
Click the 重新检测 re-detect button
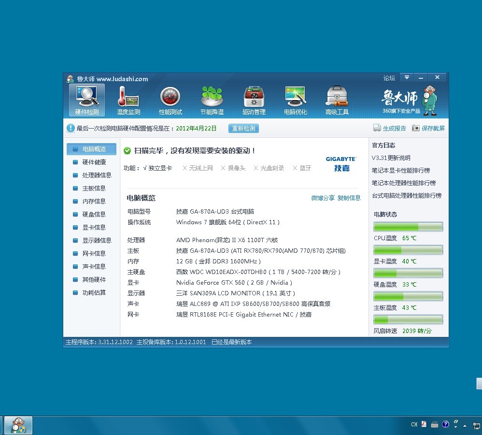click(x=243, y=128)
